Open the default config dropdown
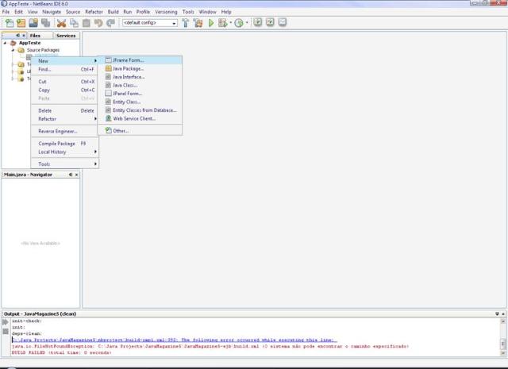 click(150, 23)
